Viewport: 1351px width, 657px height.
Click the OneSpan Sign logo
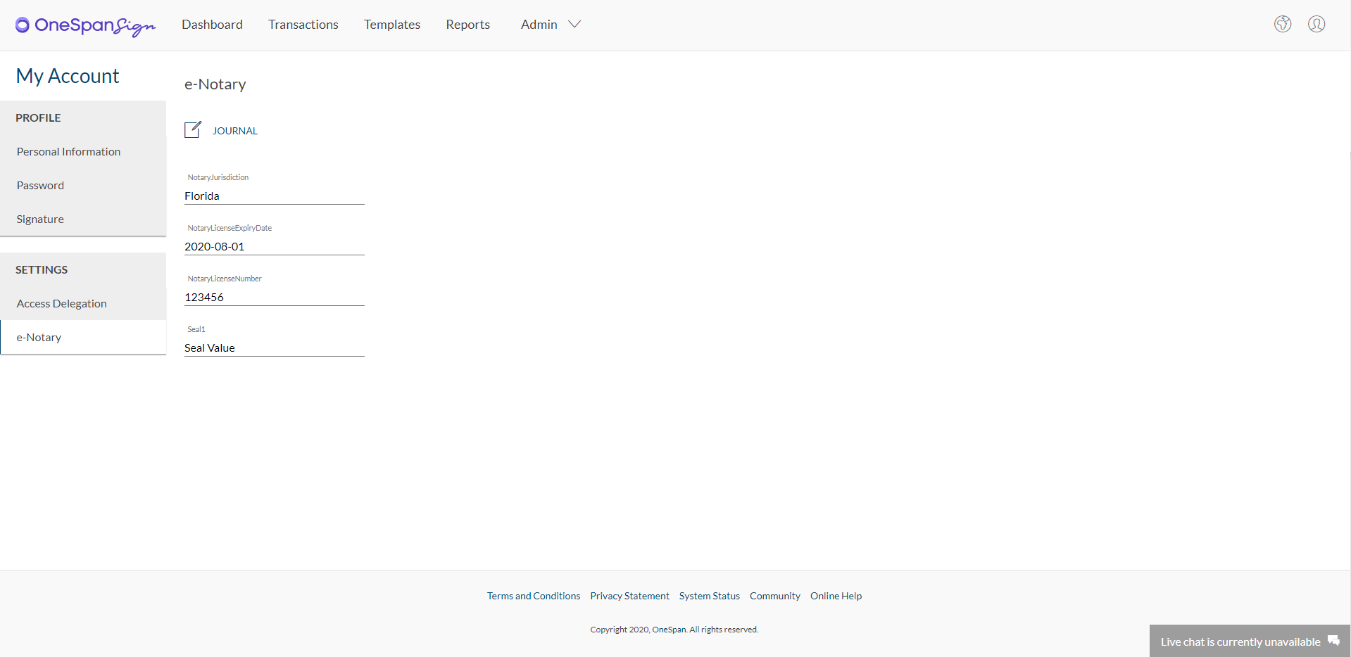pyautogui.click(x=85, y=25)
